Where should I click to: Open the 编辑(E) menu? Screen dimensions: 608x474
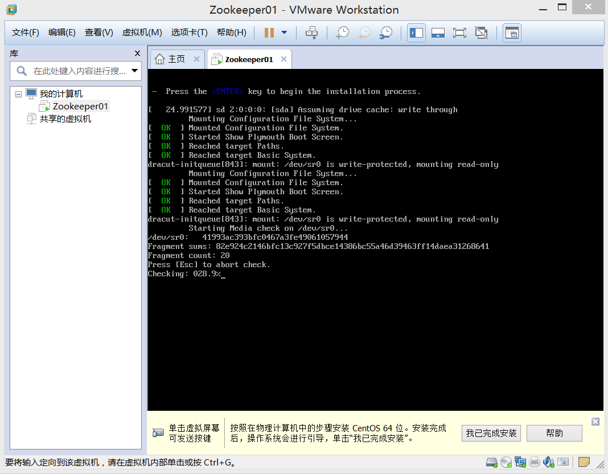pos(61,32)
